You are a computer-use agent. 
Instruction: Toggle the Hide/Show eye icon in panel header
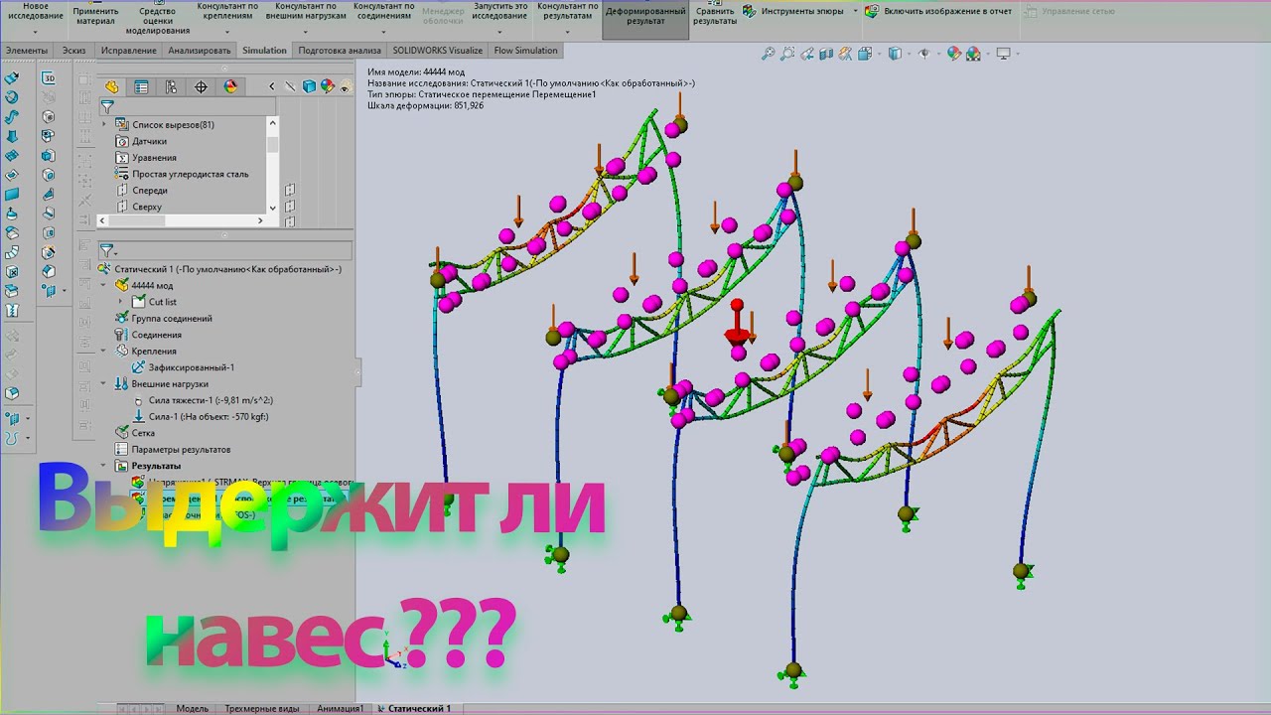345,87
